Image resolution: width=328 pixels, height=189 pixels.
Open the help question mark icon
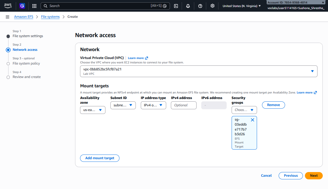(x=200, y=6)
